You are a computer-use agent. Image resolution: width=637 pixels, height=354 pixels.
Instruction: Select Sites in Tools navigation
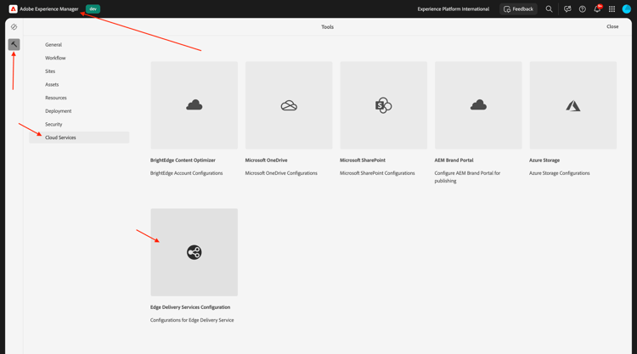tap(50, 71)
